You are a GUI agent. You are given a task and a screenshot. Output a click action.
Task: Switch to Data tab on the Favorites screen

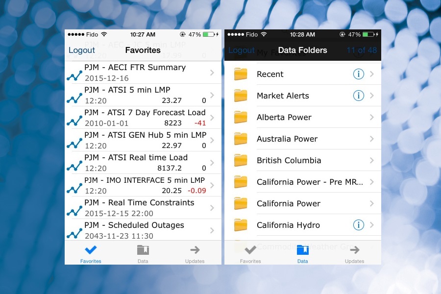pyautogui.click(x=143, y=254)
